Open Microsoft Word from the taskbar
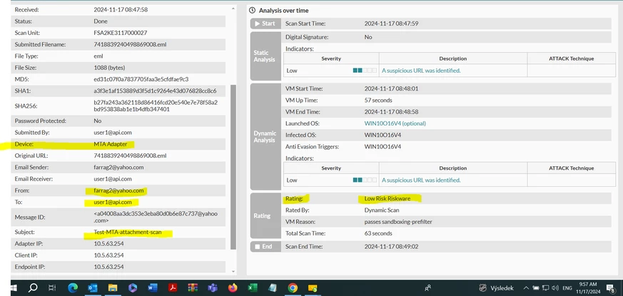 click(x=153, y=288)
